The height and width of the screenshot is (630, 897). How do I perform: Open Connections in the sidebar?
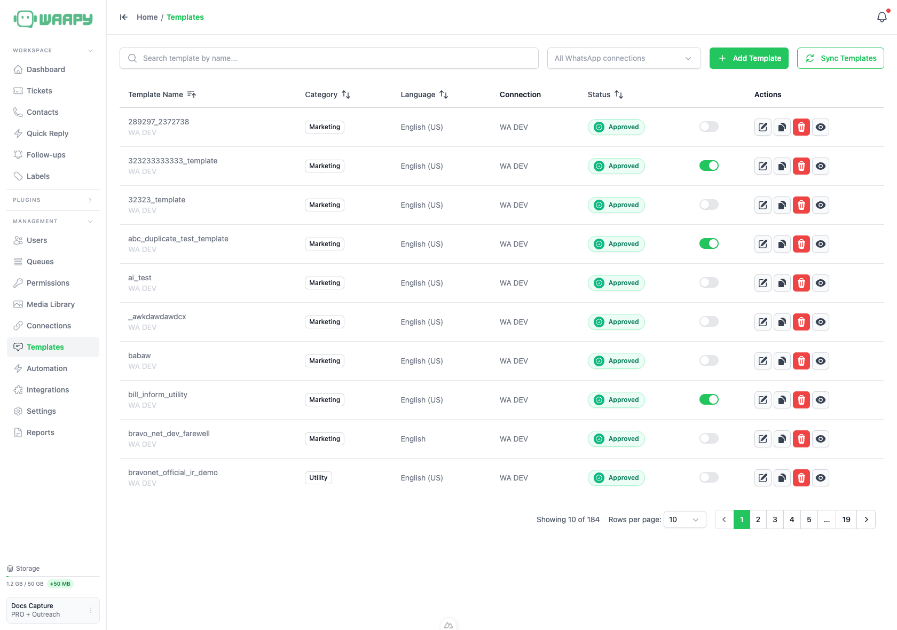[53, 326]
